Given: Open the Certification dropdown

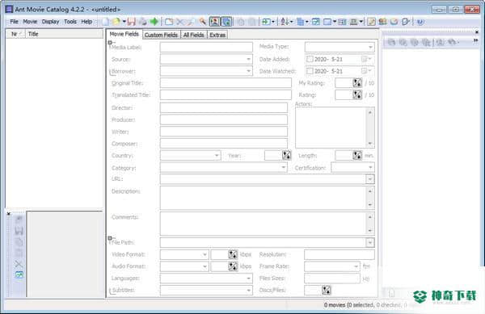Looking at the screenshot, I should [370, 167].
